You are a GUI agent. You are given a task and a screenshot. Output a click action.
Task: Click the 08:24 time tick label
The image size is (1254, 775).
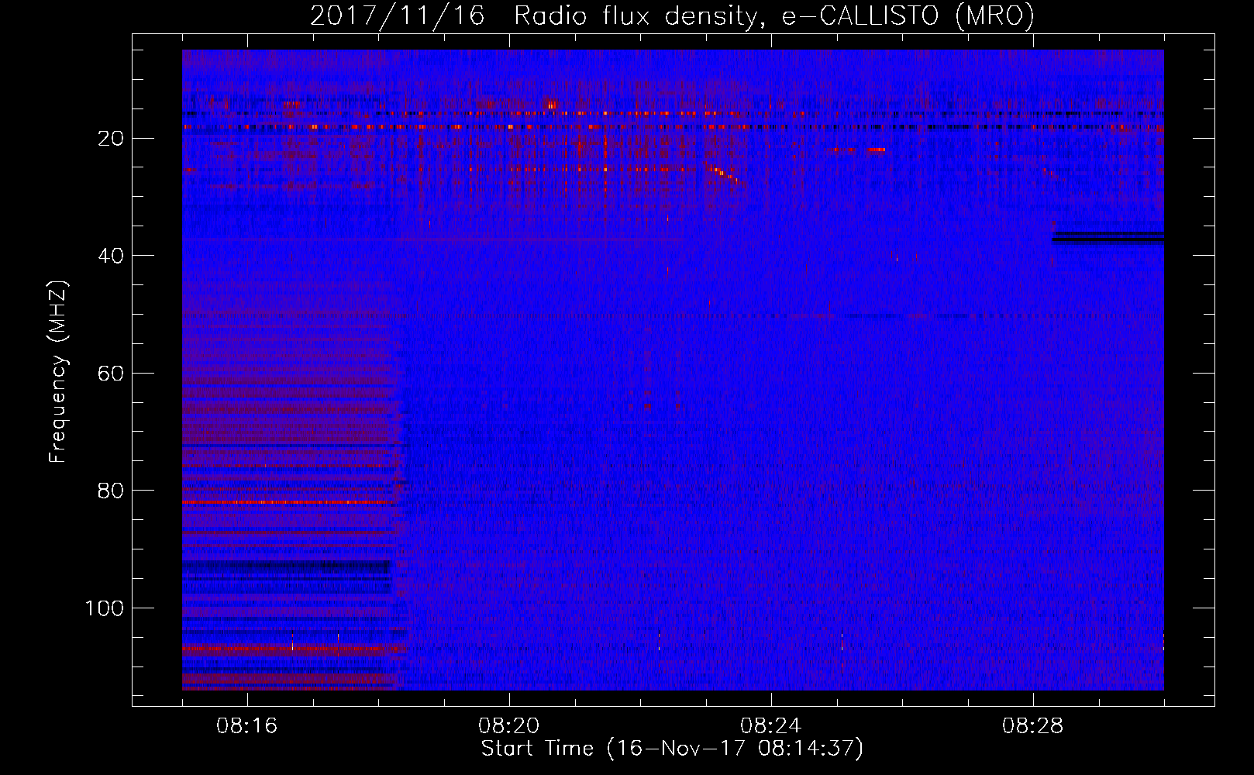(x=771, y=726)
